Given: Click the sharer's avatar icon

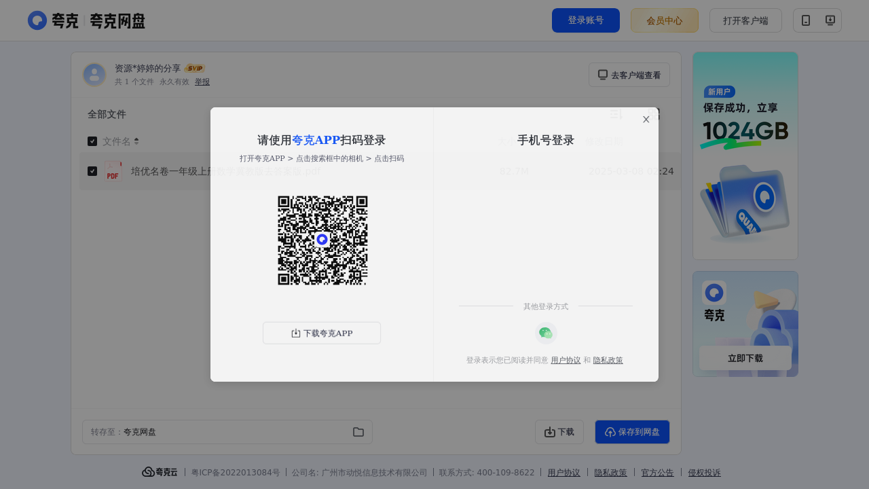Looking at the screenshot, I should click(94, 75).
